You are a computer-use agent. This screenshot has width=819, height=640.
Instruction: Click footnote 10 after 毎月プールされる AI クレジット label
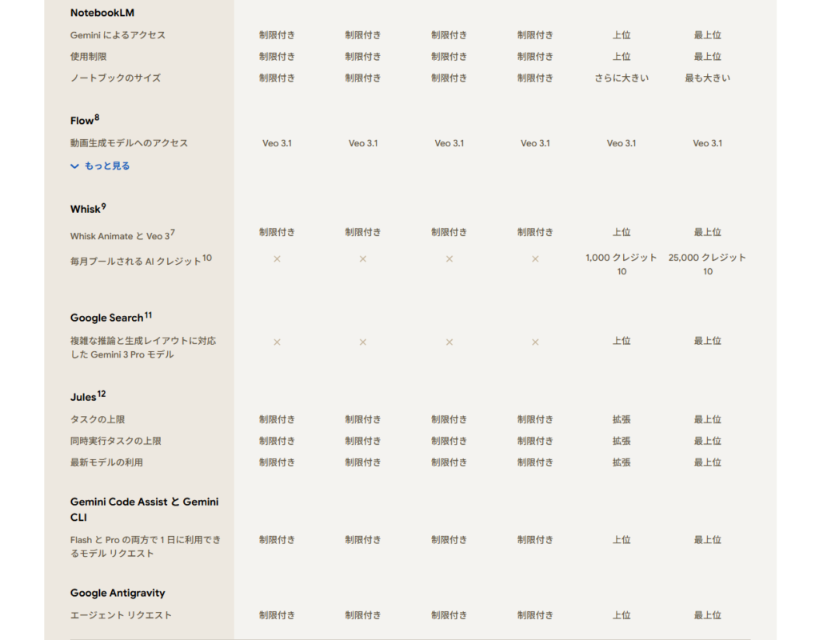(x=207, y=258)
